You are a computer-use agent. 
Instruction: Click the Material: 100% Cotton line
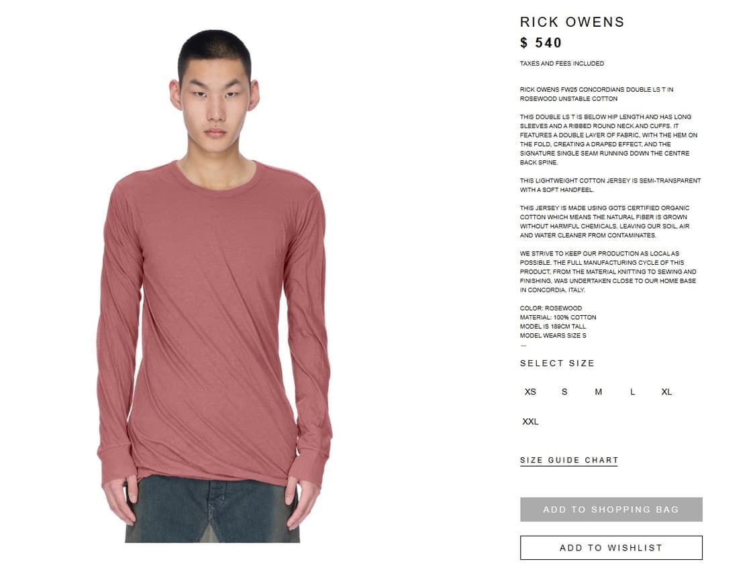point(558,317)
